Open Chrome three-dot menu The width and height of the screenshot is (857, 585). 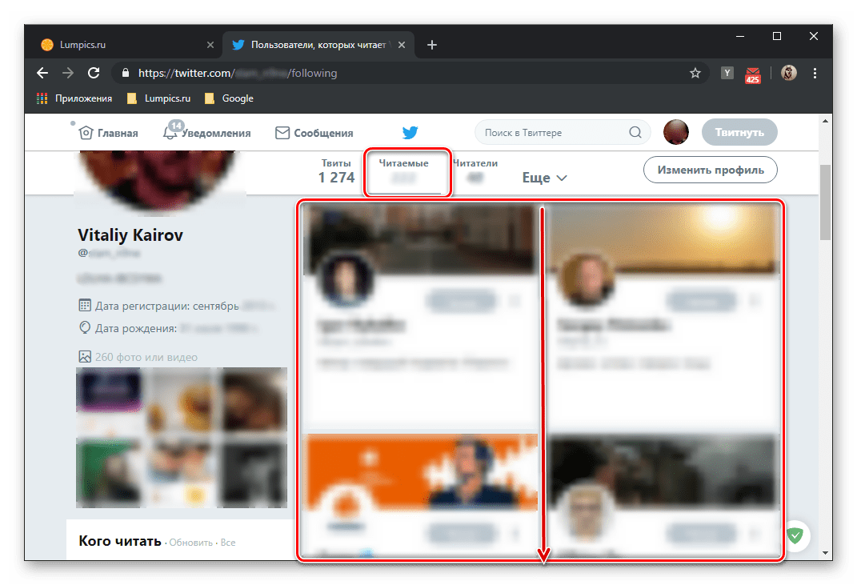pyautogui.click(x=815, y=73)
